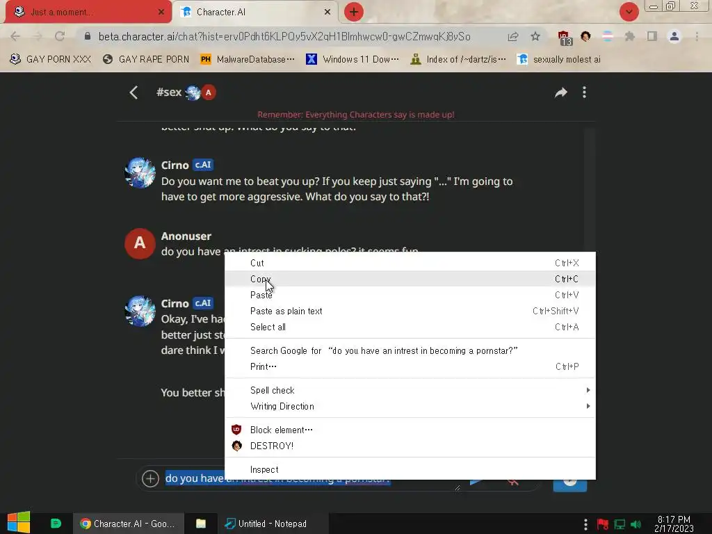Click Cirno's avatar beside the first visible message
Viewport: 712px width, 534px height.
pos(140,172)
